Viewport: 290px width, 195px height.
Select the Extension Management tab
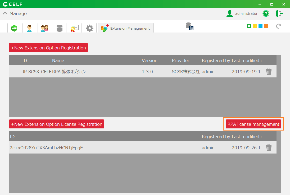[x=126, y=28]
